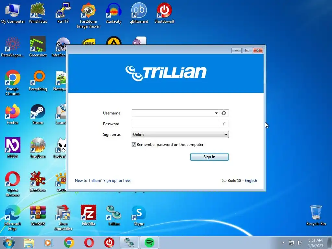Show hidden system tray icons
Image resolution: width=332 pixels, height=249 pixels.
point(283,243)
